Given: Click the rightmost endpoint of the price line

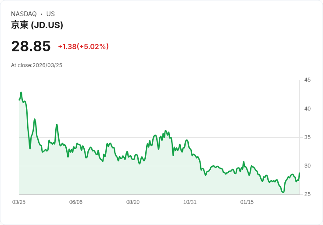Looking at the screenshot, I should click(299, 173).
